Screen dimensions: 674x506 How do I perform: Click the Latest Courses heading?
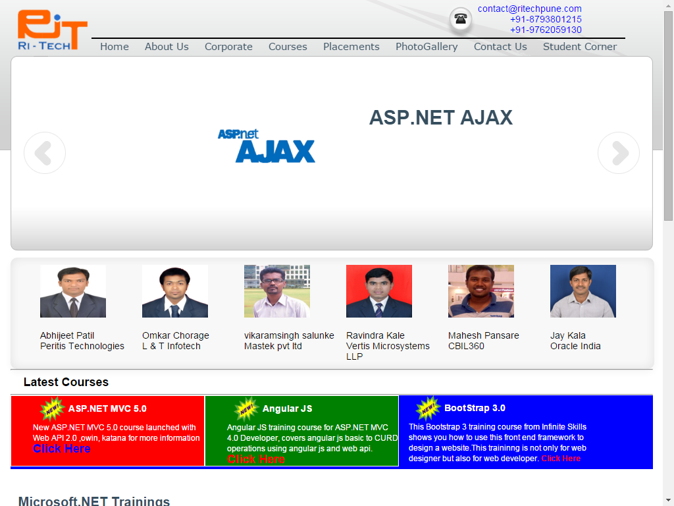click(66, 382)
